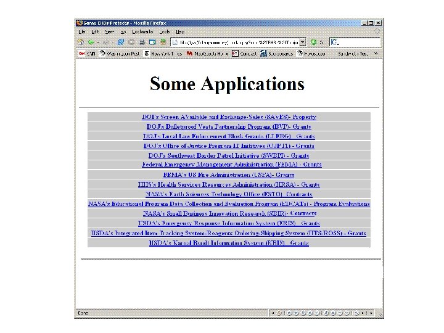This screenshot has height=333, width=444.
Task: Open DOJ Southwest Border Patrol Initiative link
Action: tap(229, 155)
